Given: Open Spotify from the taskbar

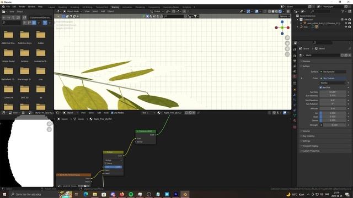Looking at the screenshot, I should [131, 194].
